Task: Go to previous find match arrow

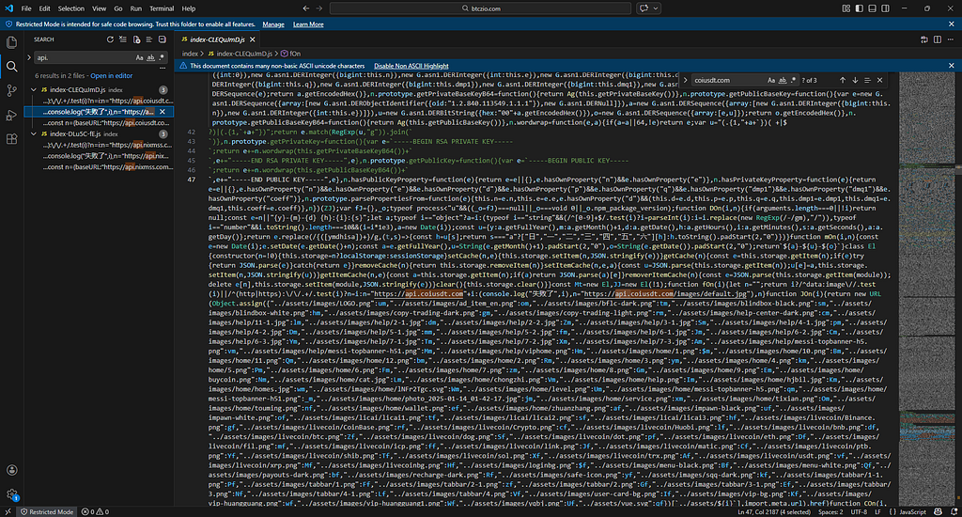Action: click(x=843, y=80)
